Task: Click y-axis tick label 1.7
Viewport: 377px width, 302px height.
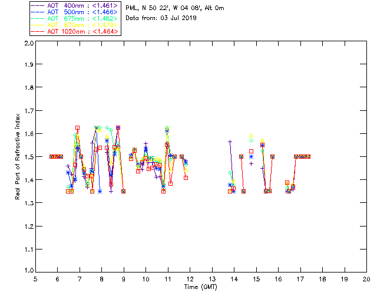Action: pos(29,111)
